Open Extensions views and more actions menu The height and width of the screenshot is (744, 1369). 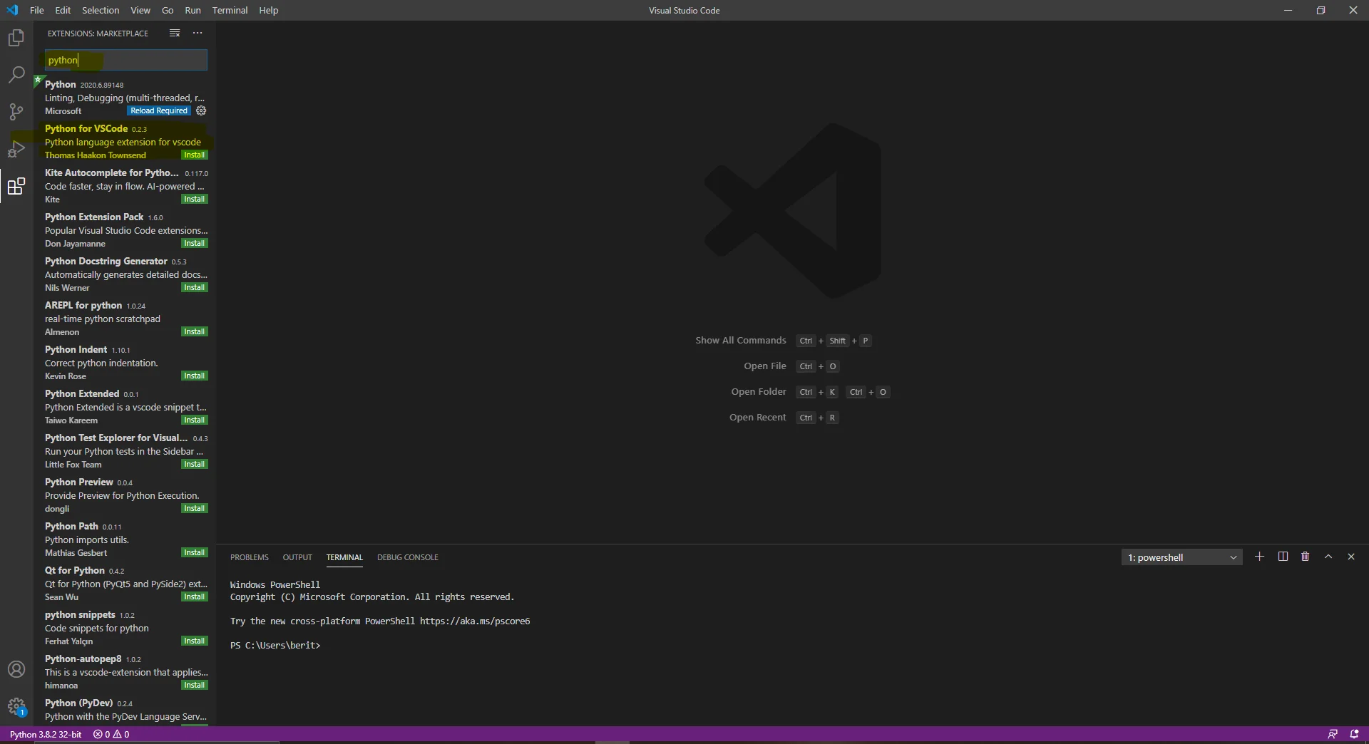(x=198, y=33)
